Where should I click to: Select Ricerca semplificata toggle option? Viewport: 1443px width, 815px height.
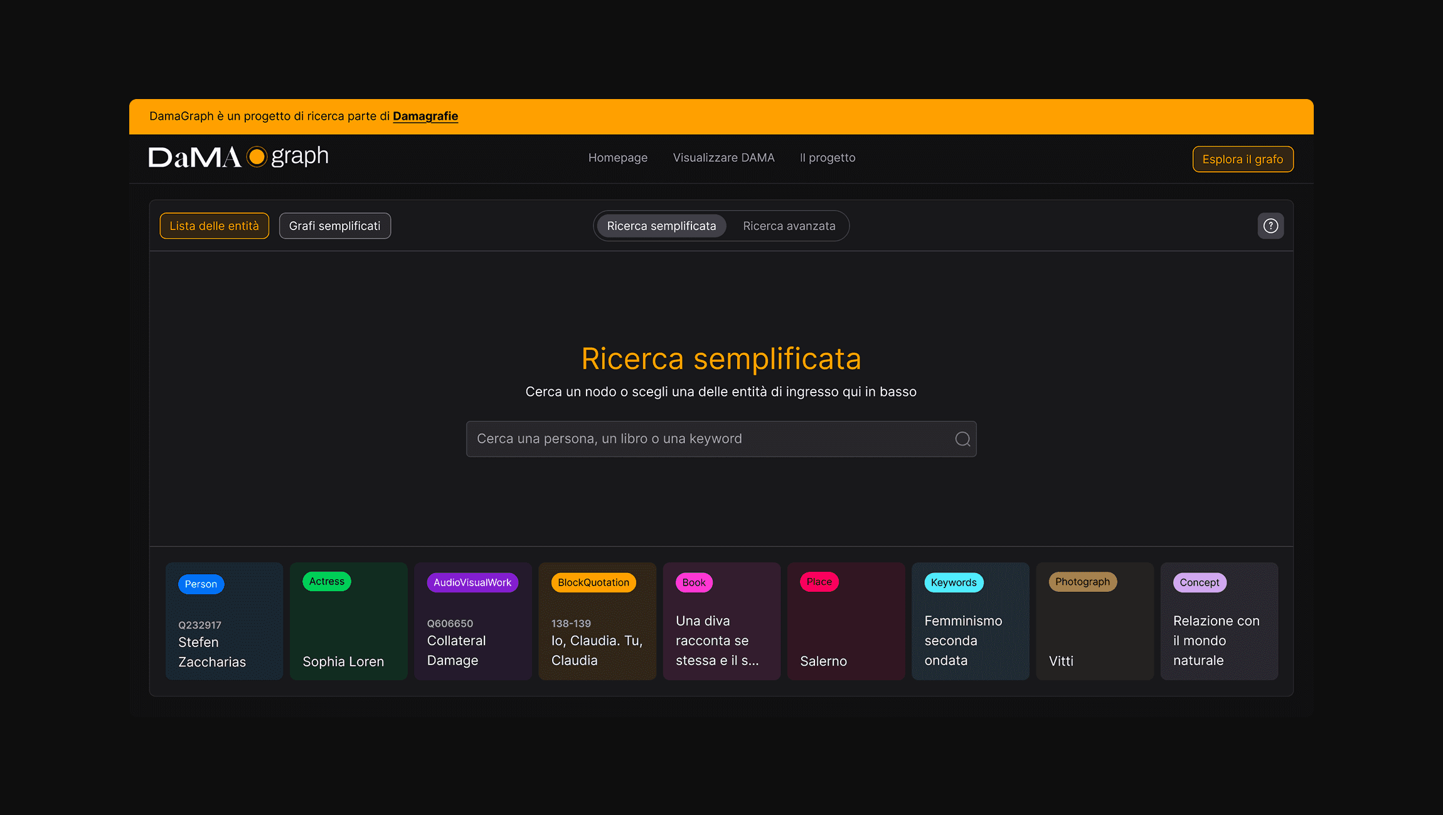(x=661, y=226)
